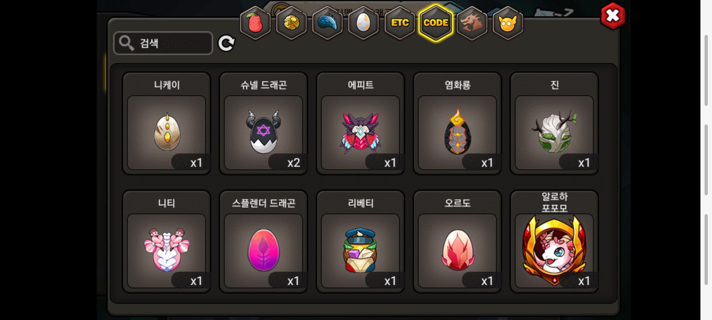Close the inventory with red X
Viewport: 712px width, 320px height.
pyautogui.click(x=613, y=16)
